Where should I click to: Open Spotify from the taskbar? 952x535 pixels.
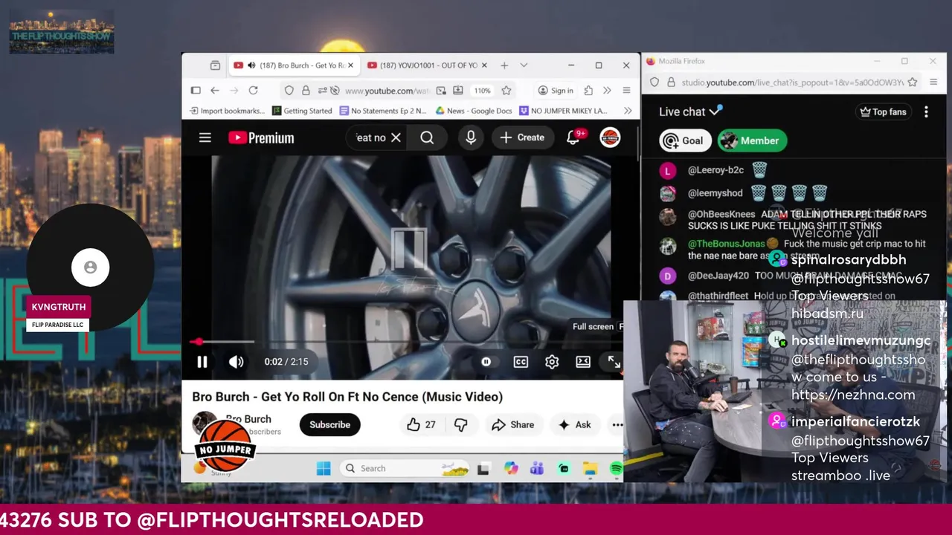pyautogui.click(x=616, y=468)
